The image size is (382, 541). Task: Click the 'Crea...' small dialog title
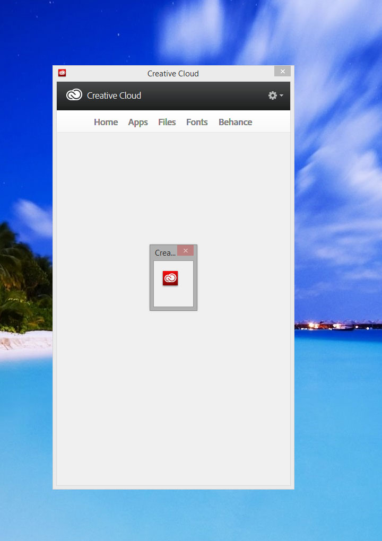[x=166, y=253]
